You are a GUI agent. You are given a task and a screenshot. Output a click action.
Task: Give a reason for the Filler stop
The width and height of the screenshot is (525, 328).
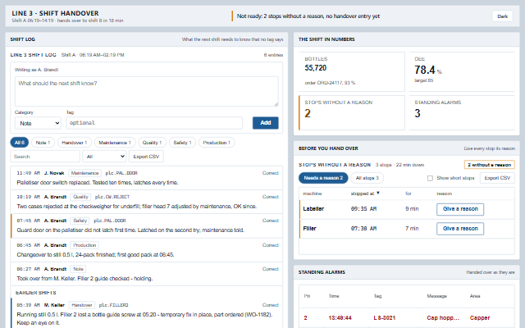click(x=460, y=229)
